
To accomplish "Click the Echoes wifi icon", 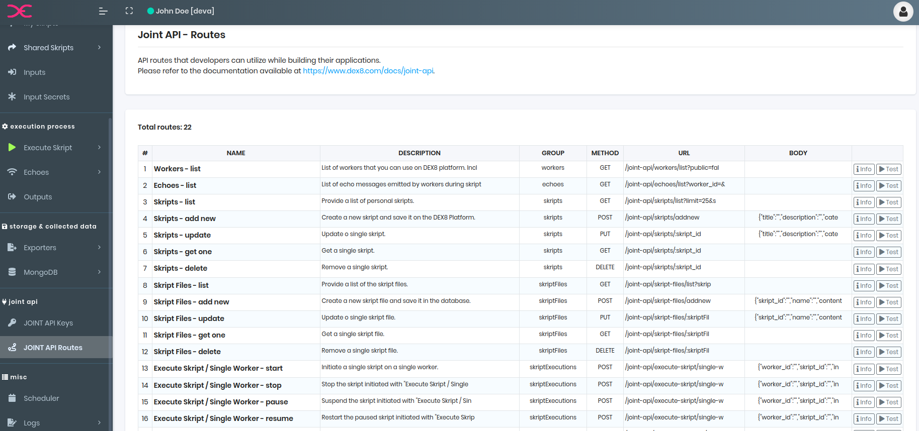I will [x=12, y=172].
